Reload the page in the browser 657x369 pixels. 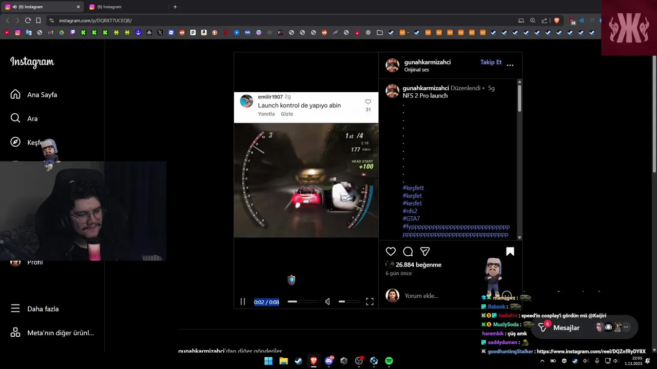tap(28, 20)
